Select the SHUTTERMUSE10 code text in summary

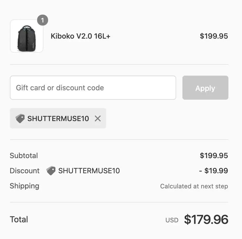(x=89, y=170)
